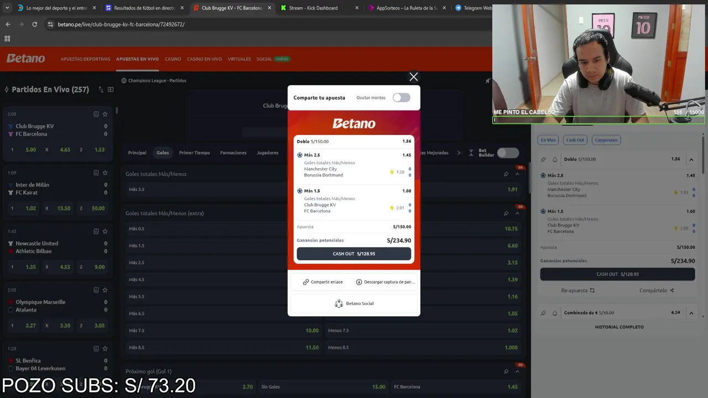Select the Formaciones market tab
The width and height of the screenshot is (708, 398).
coord(233,153)
